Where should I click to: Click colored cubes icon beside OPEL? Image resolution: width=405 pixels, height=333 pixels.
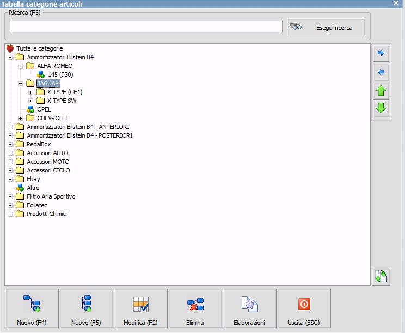coord(30,109)
